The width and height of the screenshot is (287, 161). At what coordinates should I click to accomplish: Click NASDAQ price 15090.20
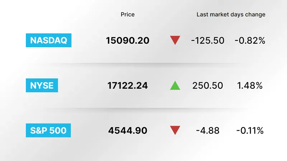[x=128, y=40]
